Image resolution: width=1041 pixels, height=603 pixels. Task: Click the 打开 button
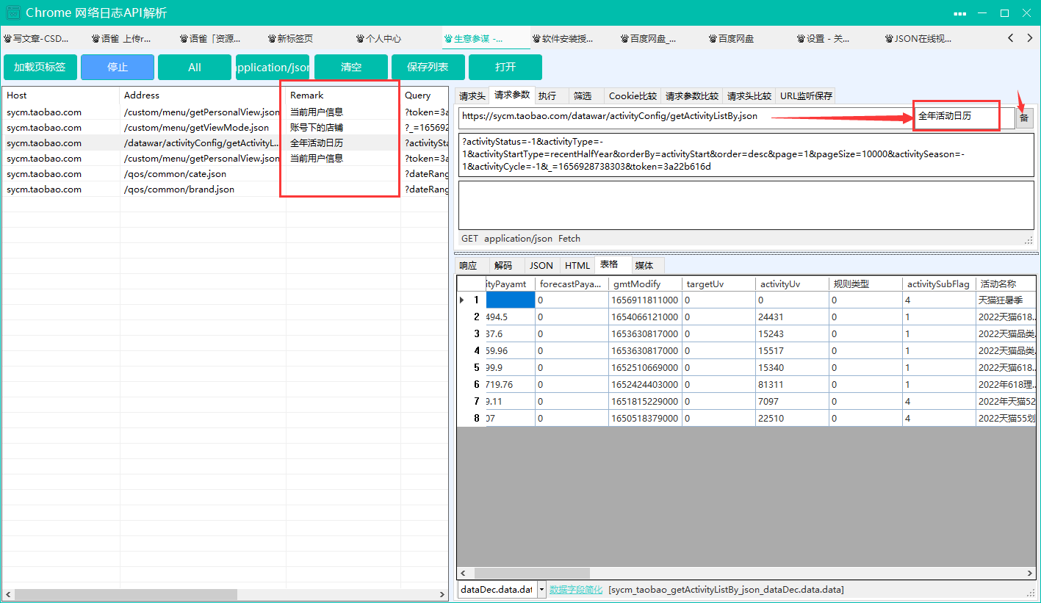coord(505,68)
